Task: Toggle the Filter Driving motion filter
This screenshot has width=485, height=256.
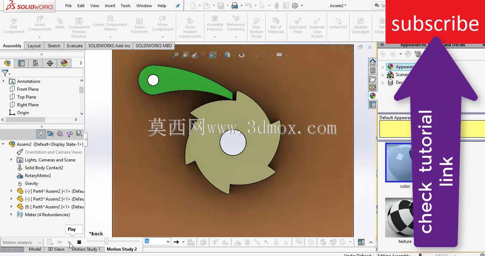Action: point(60,134)
